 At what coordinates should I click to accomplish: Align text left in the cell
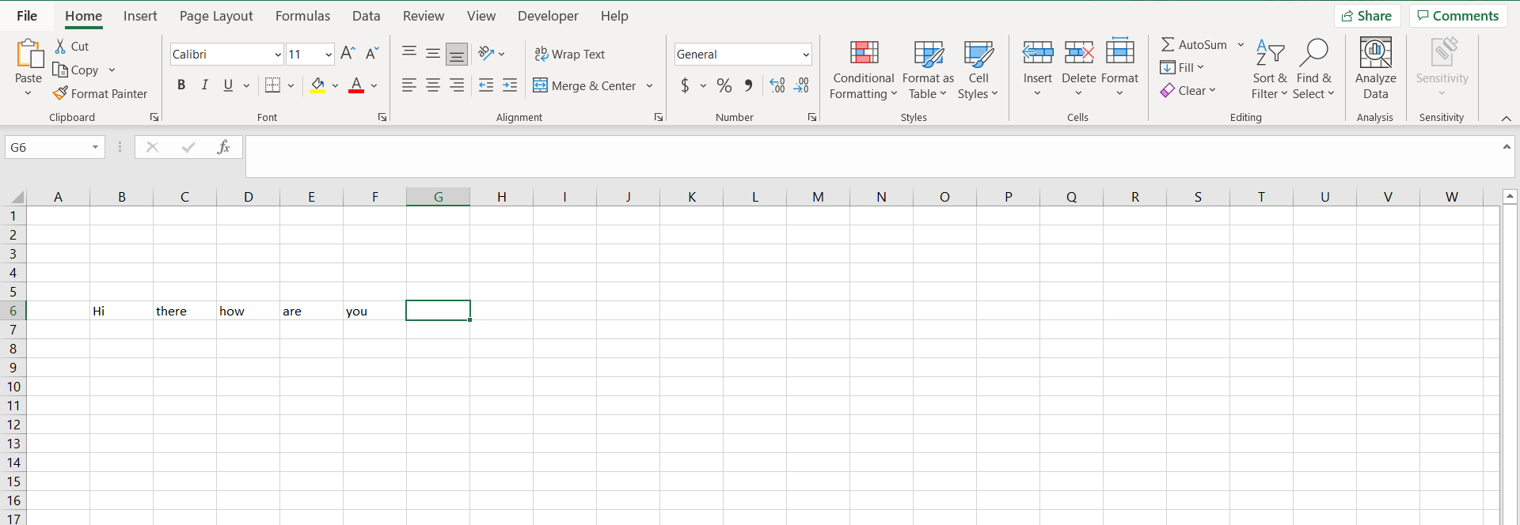click(x=409, y=85)
